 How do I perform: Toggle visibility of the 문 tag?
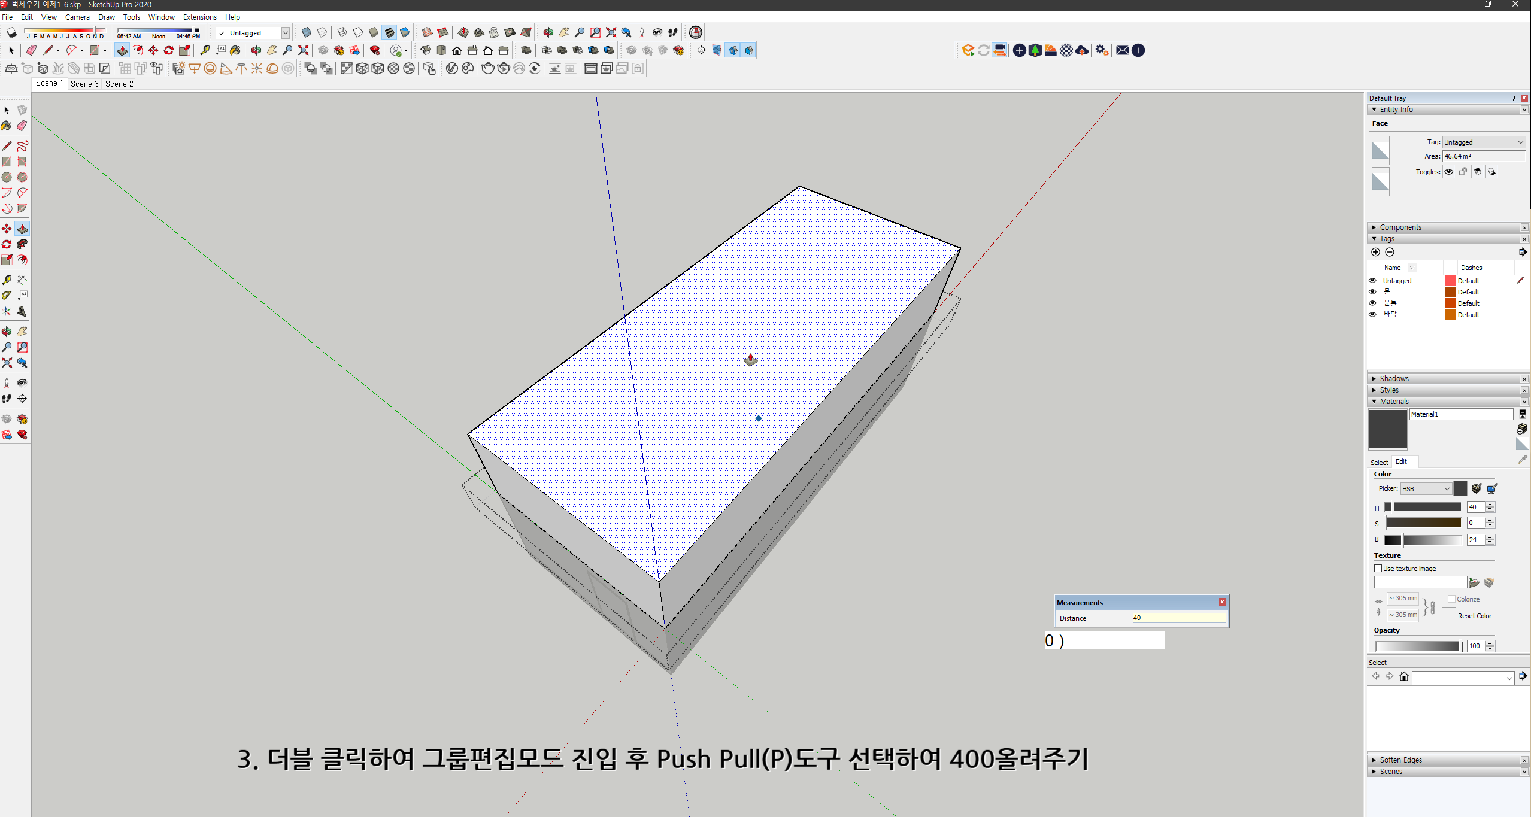pos(1373,291)
